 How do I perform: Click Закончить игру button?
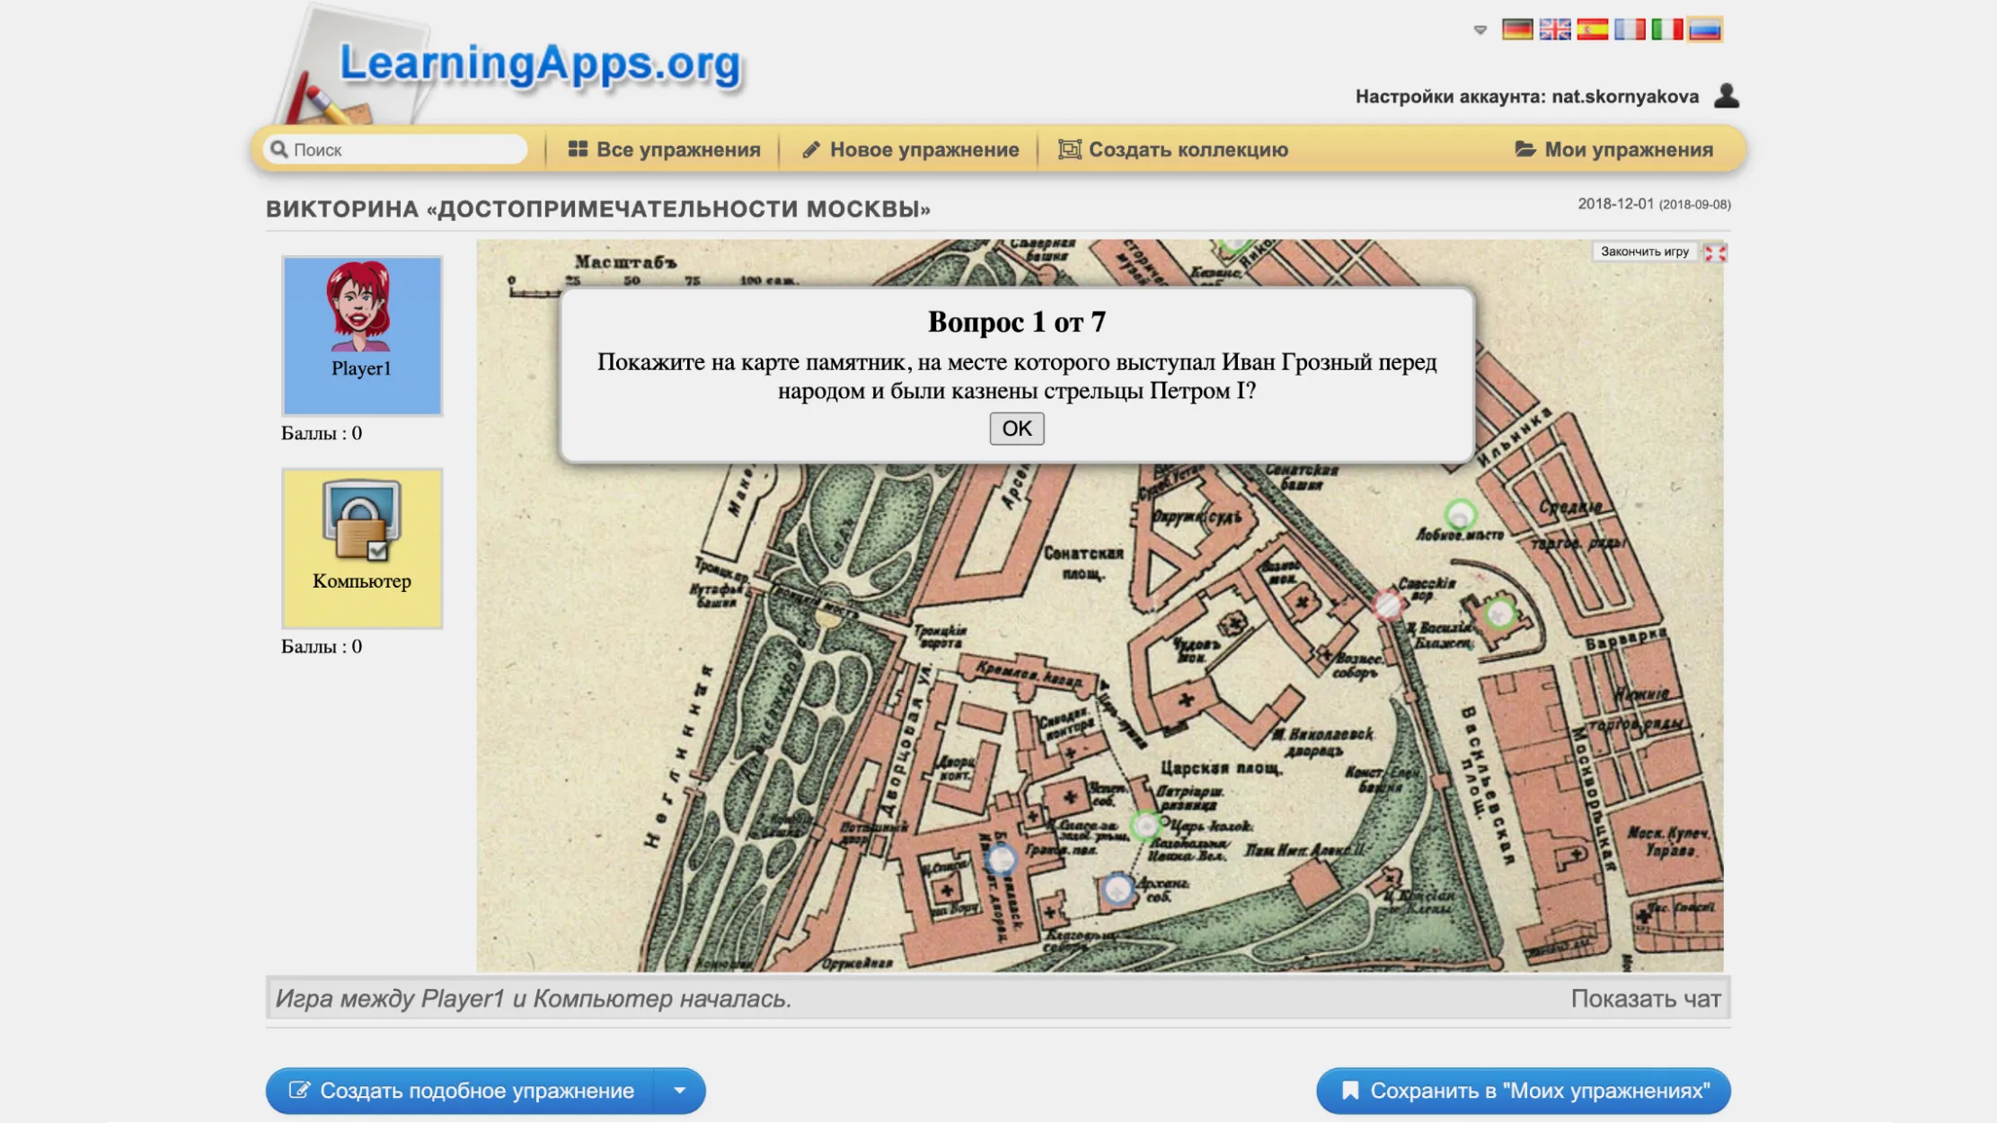pos(1644,252)
